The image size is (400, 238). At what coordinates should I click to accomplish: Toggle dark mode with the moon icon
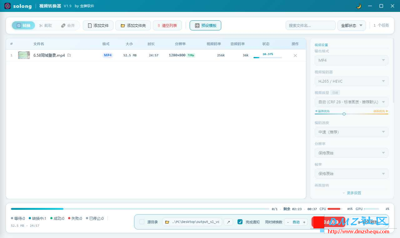[x=359, y=6]
